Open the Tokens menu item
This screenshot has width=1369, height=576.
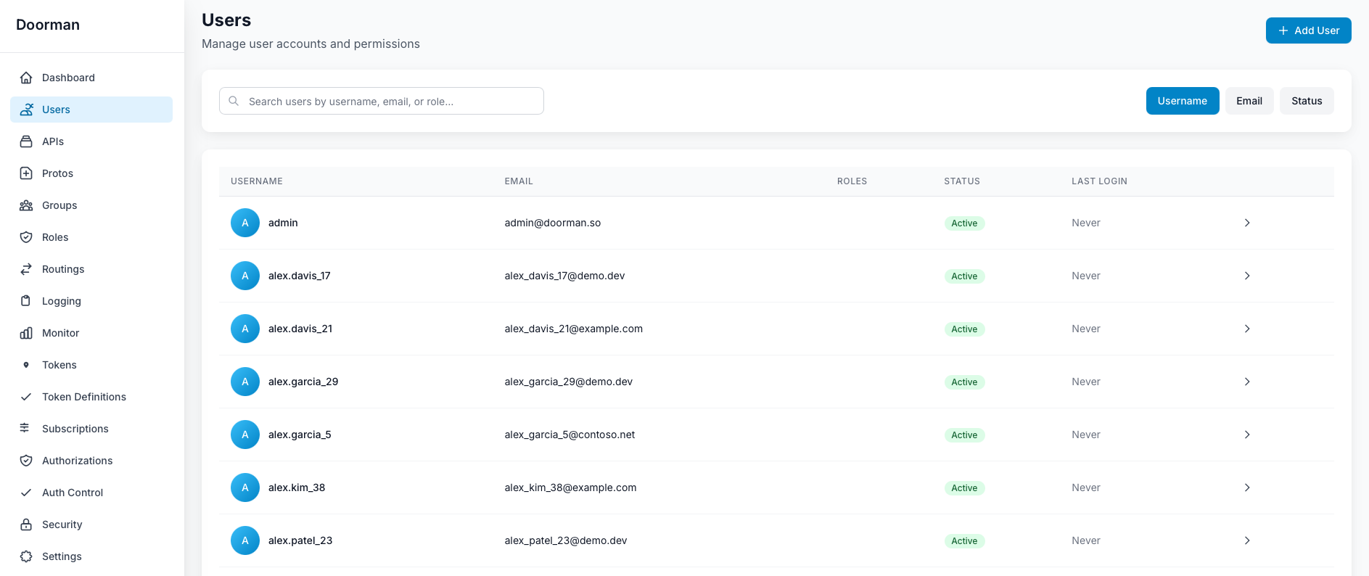click(x=91, y=365)
